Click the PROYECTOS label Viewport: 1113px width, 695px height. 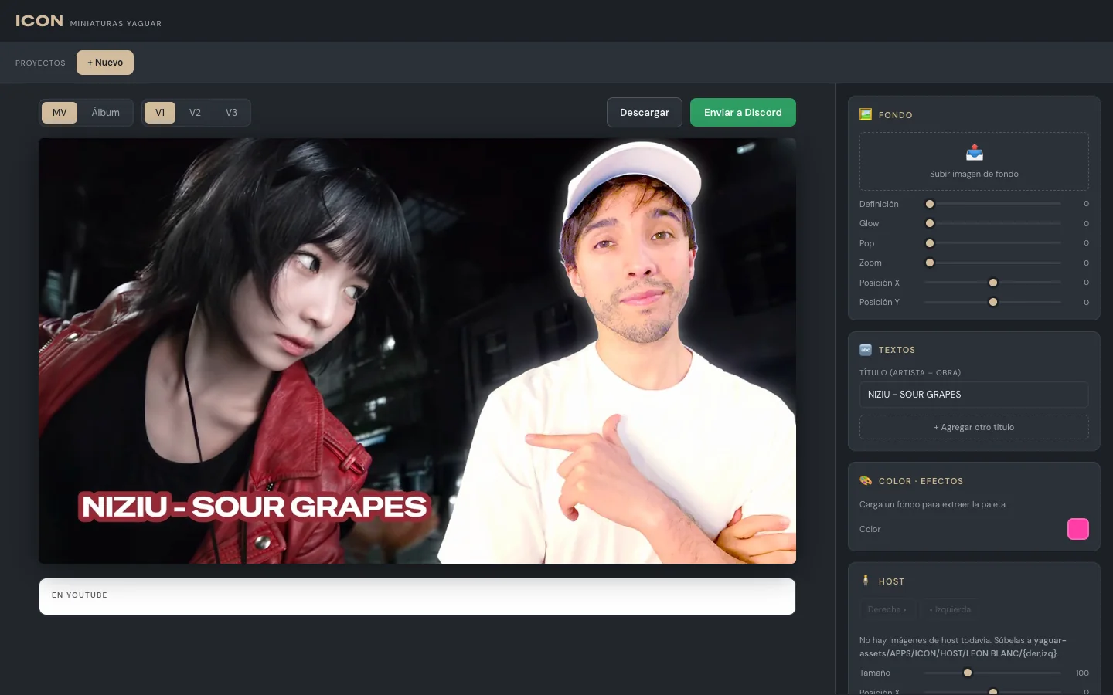40,63
